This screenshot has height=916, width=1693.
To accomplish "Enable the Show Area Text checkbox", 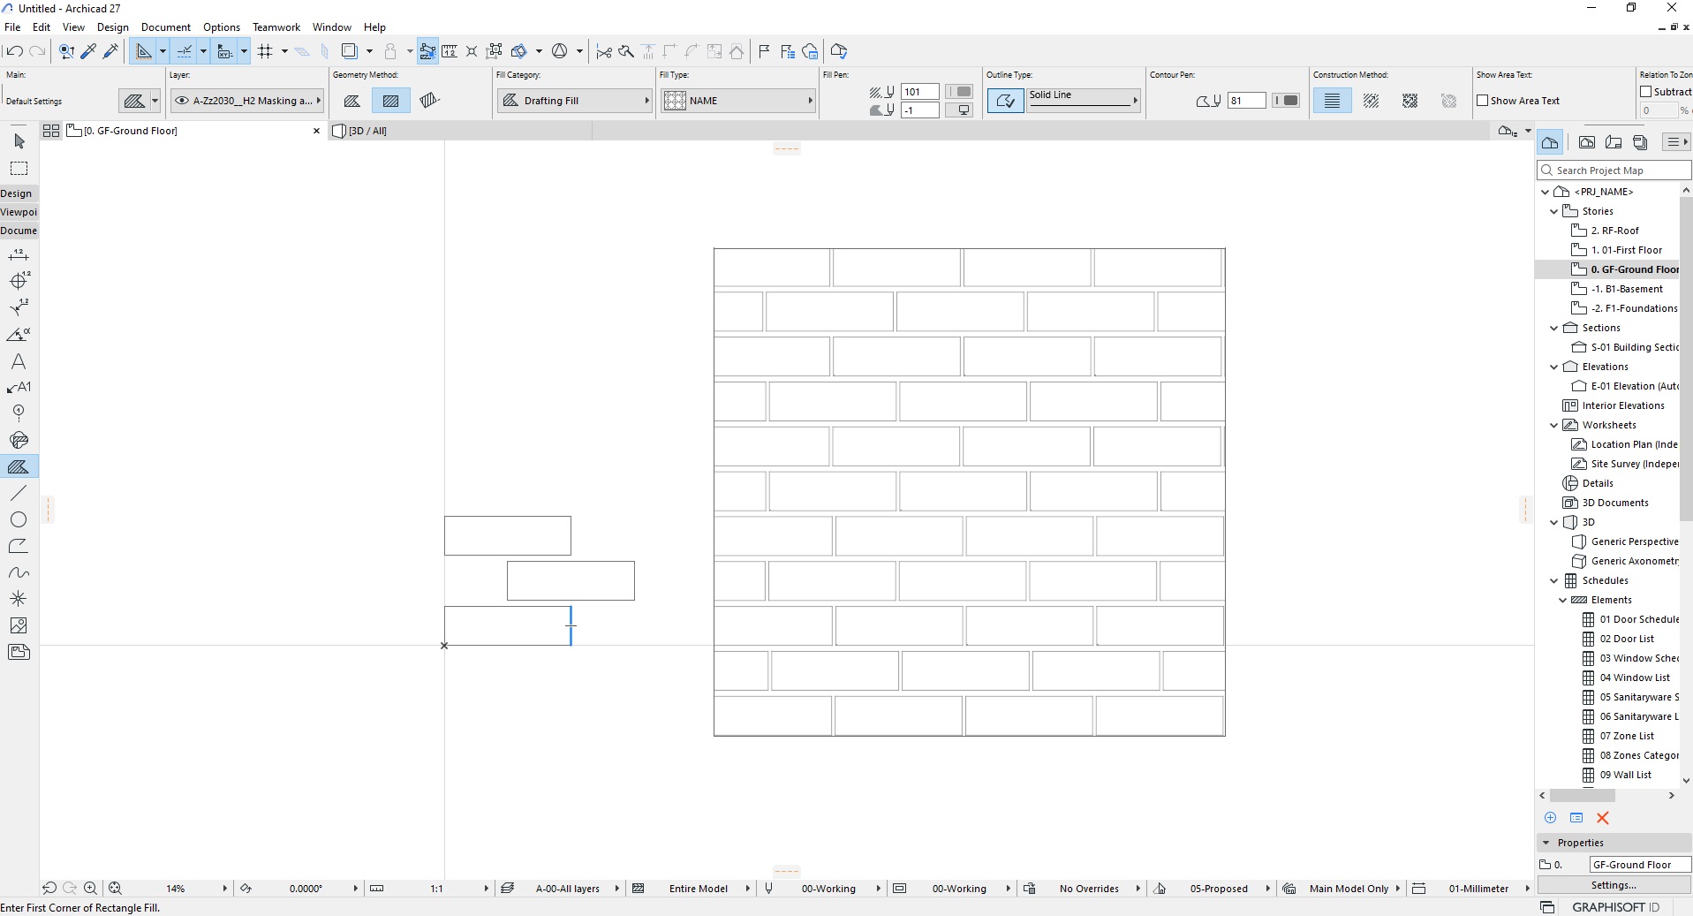I will (1485, 101).
